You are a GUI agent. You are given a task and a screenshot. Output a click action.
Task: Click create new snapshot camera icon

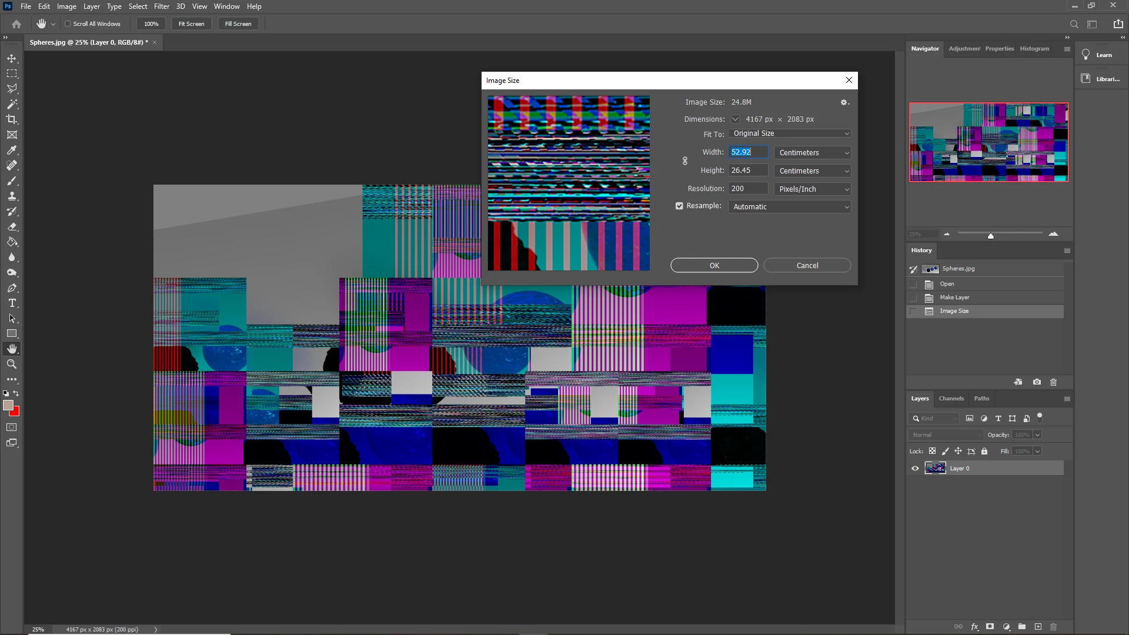point(1037,382)
